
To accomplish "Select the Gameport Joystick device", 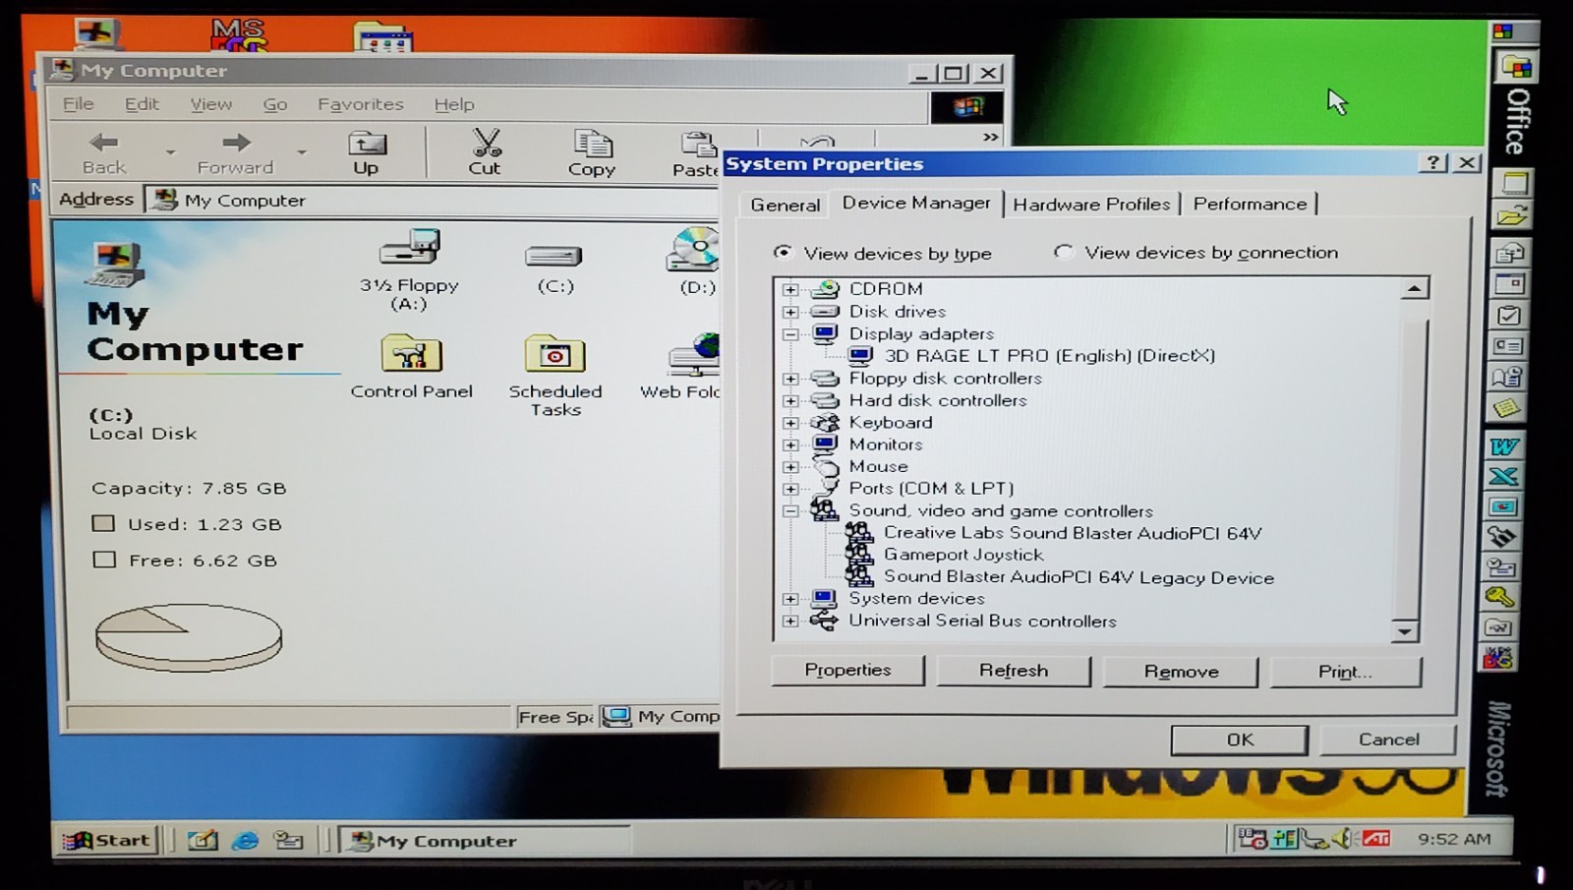I will tap(963, 555).
